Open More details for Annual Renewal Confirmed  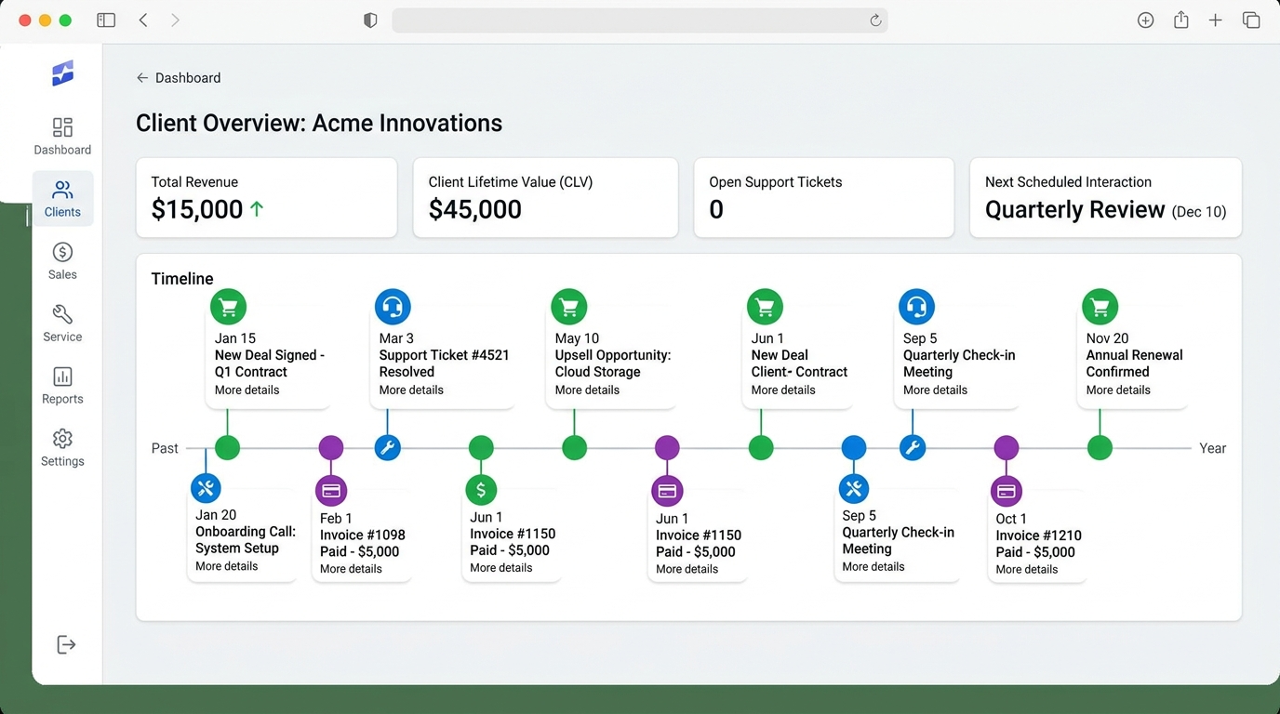[1118, 390]
